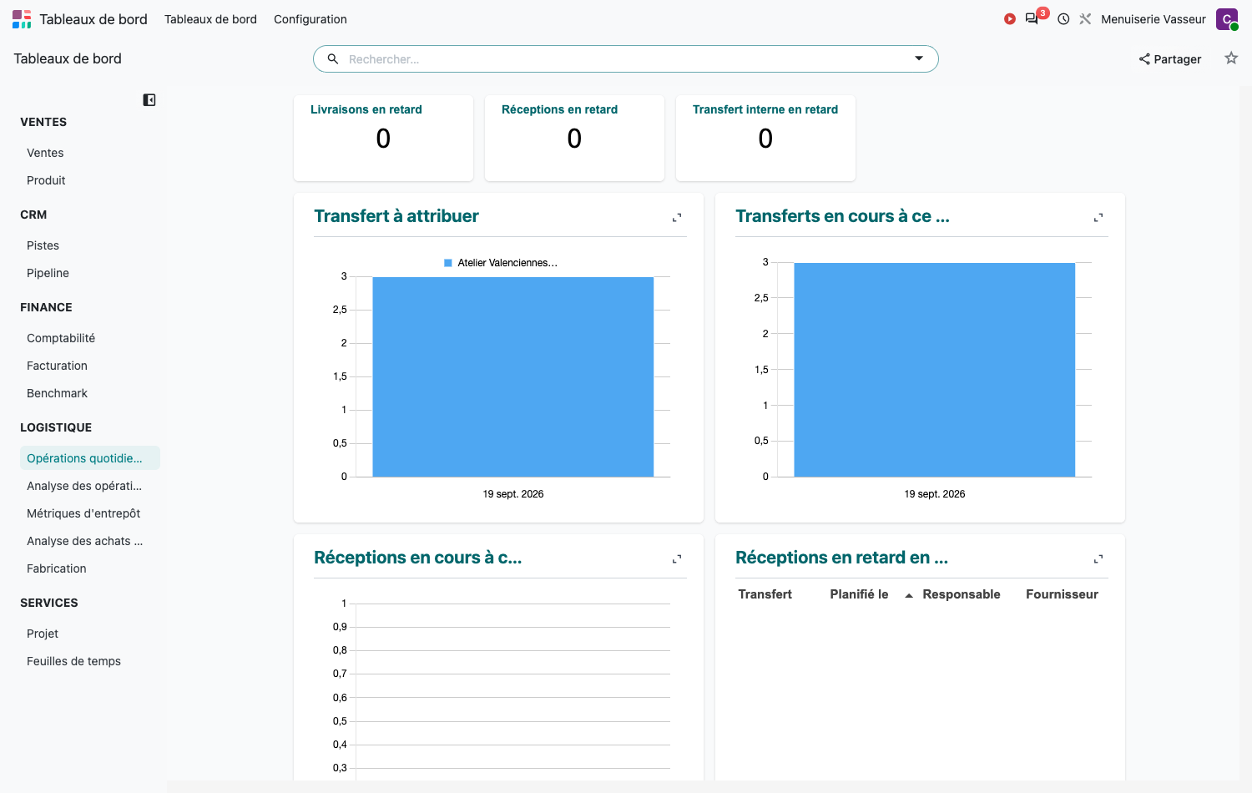Switch company via Menuiserie Vasseur
The image size is (1252, 793).
click(x=1154, y=19)
